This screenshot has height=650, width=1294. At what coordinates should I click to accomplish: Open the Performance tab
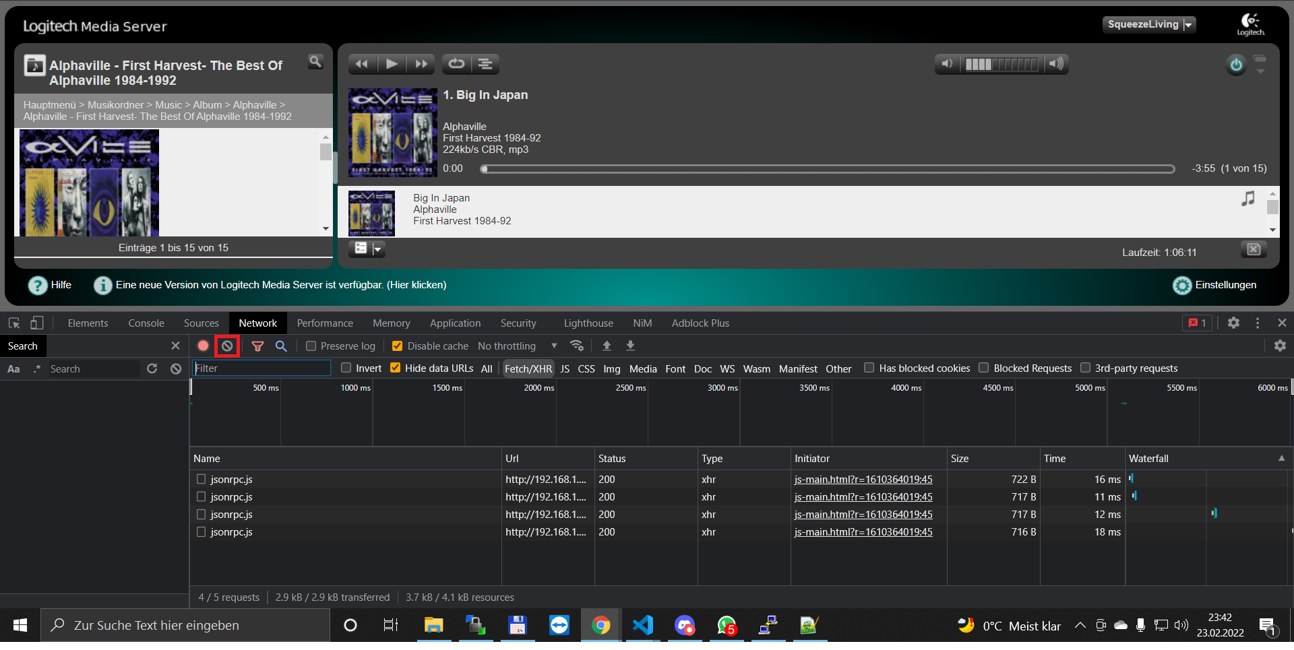[325, 323]
